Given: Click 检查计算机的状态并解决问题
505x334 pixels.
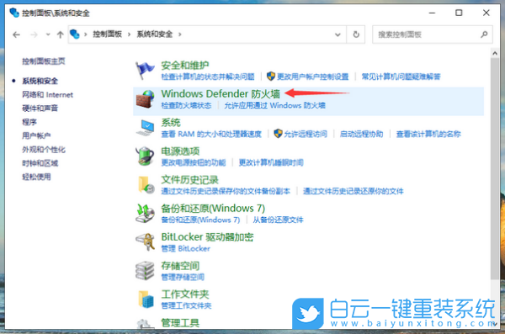Looking at the screenshot, I should (x=208, y=77).
